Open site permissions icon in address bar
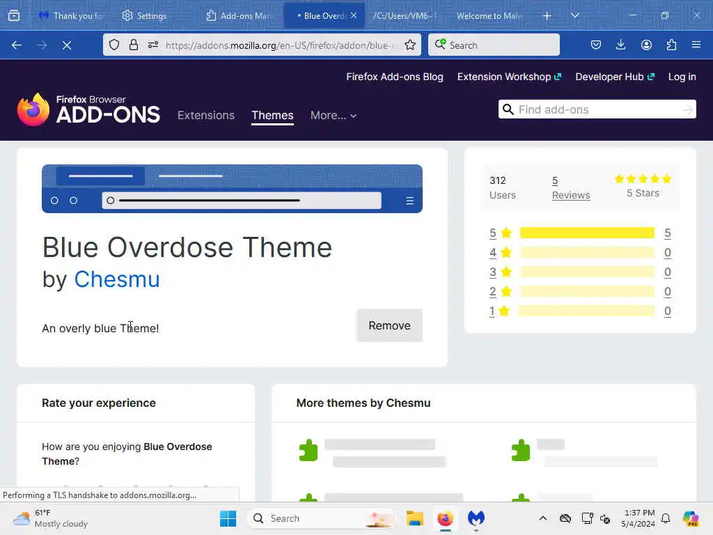 point(153,45)
